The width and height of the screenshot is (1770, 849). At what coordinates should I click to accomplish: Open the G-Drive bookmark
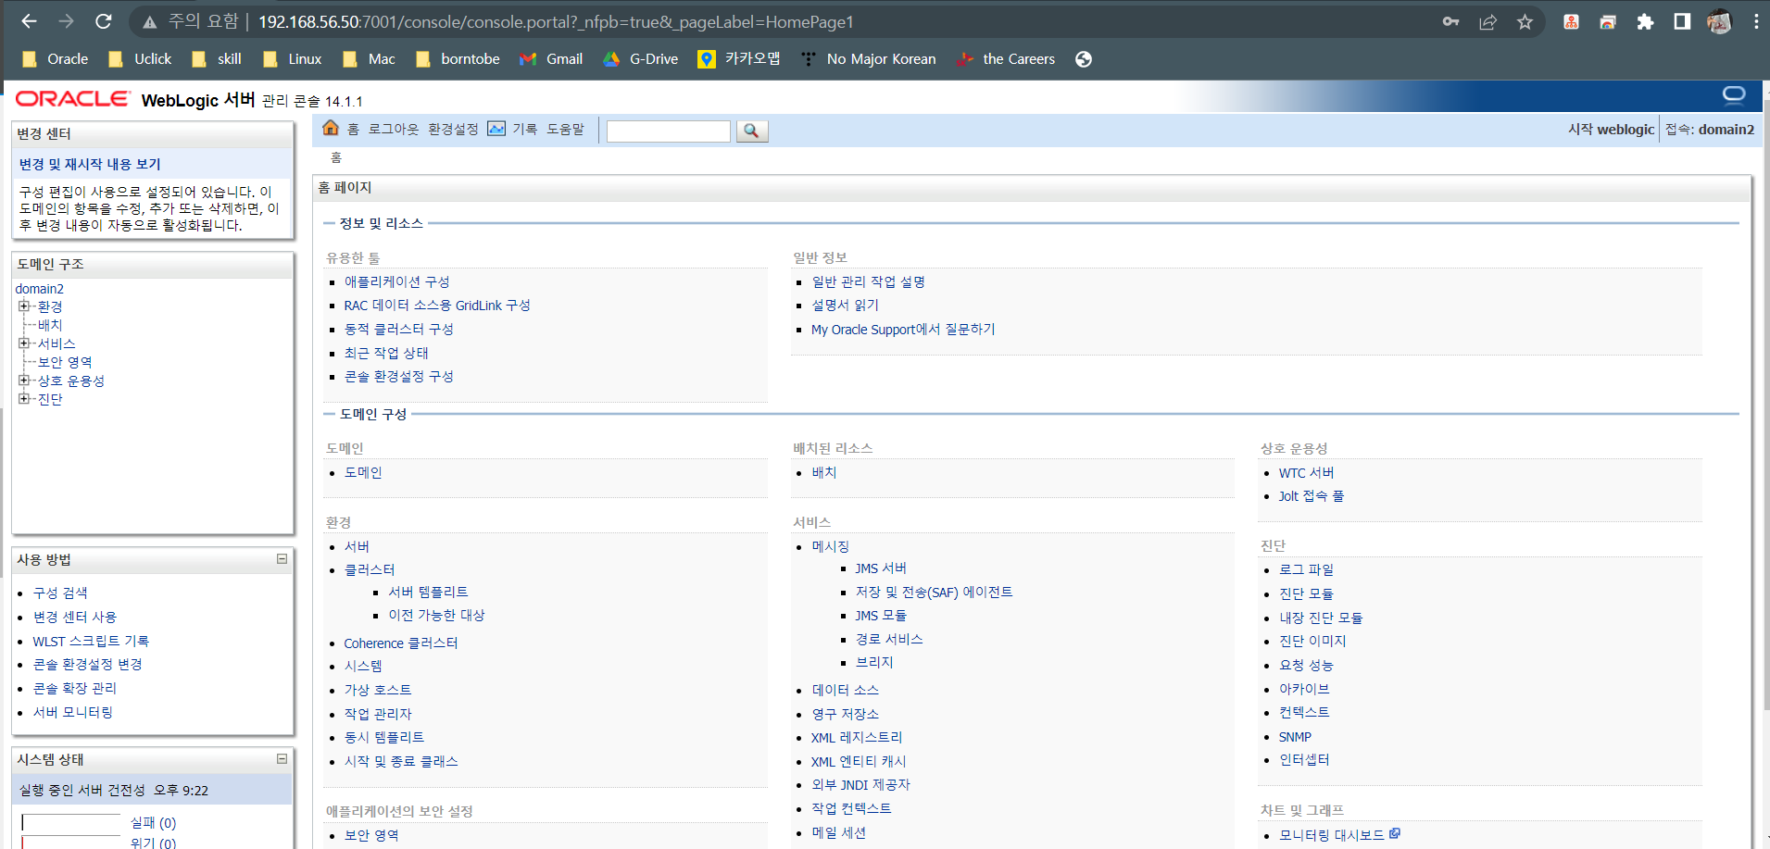pos(640,59)
